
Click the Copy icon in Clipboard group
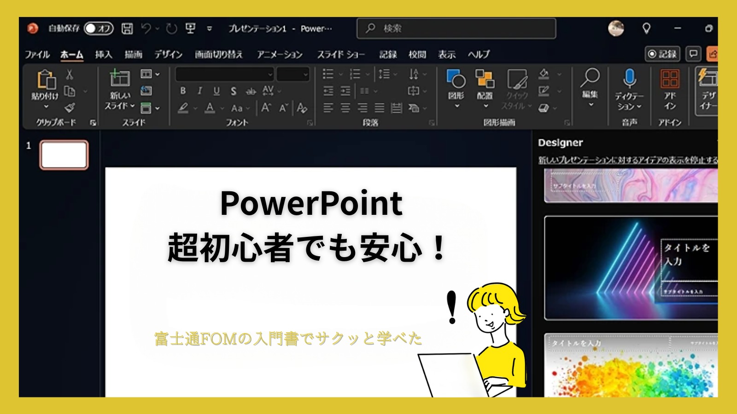click(x=70, y=91)
